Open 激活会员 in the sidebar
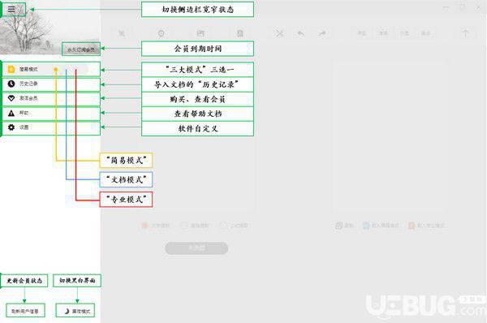The image size is (487, 323). [x=51, y=98]
